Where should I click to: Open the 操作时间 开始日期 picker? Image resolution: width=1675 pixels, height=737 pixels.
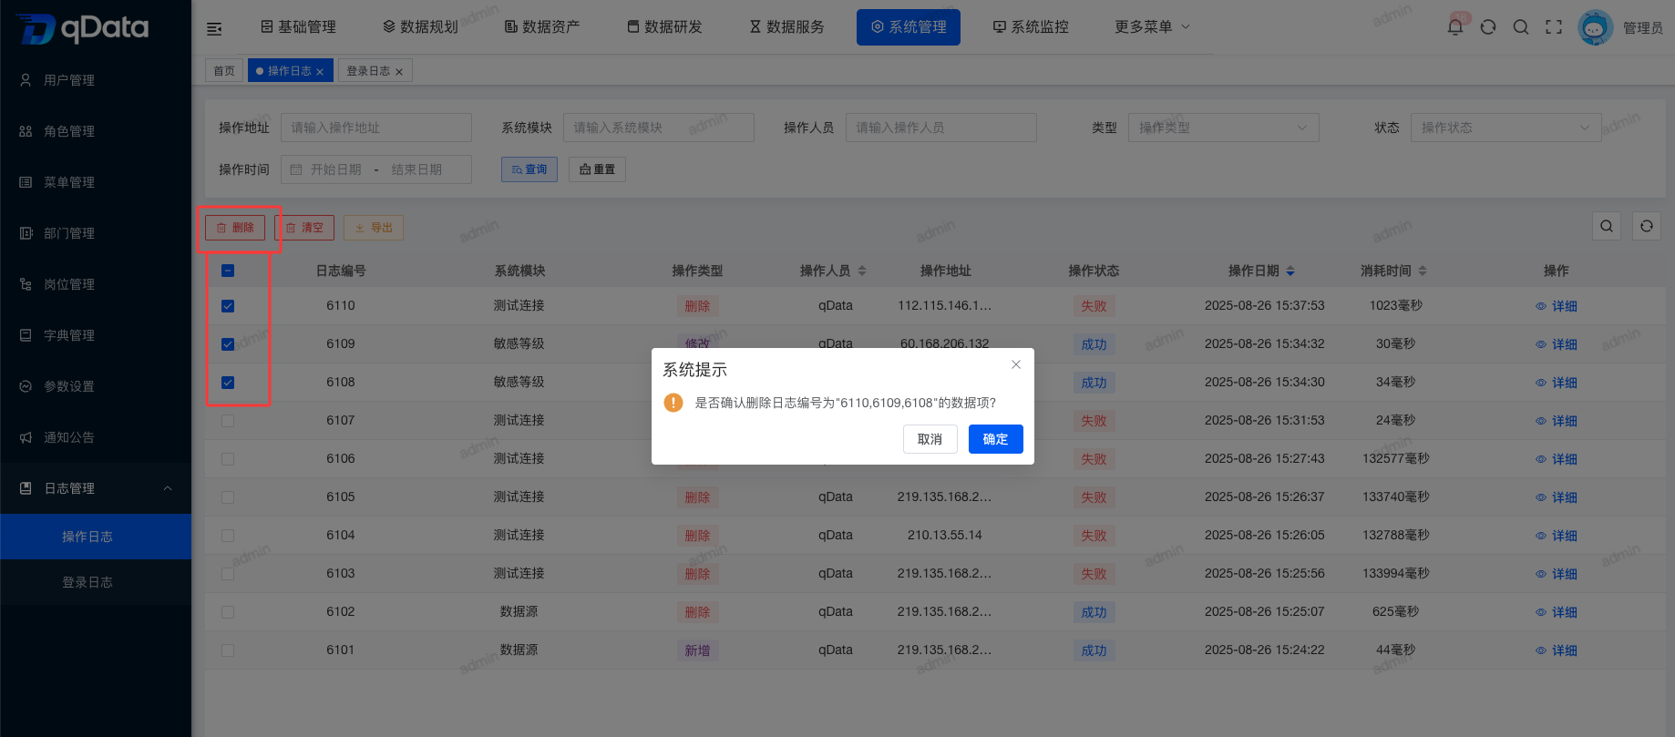point(335,169)
